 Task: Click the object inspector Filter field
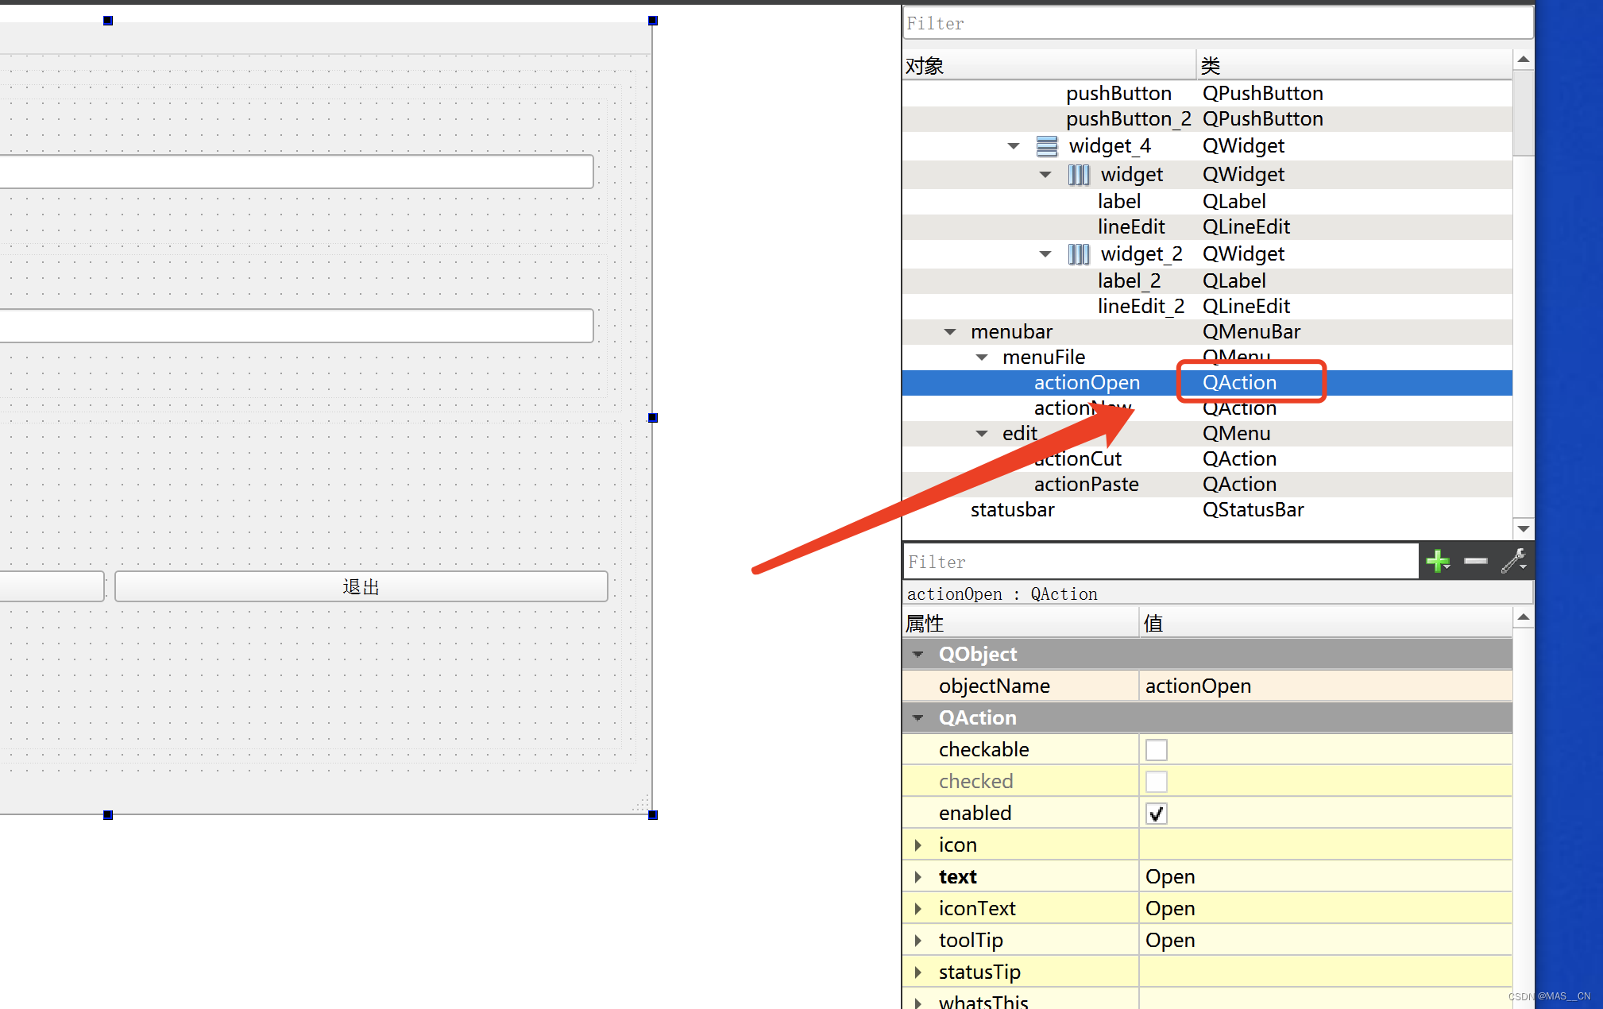coord(1217,24)
